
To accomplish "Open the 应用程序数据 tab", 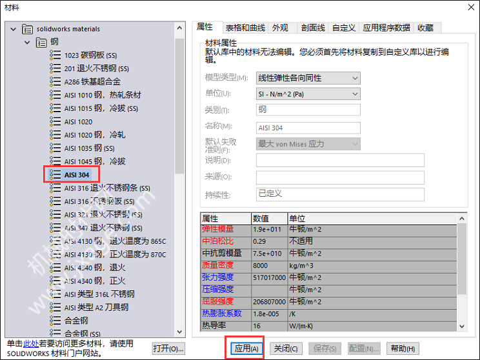I will tap(386, 28).
